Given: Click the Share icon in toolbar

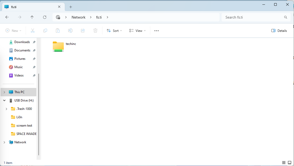Looking at the screenshot, I should (x=83, y=31).
